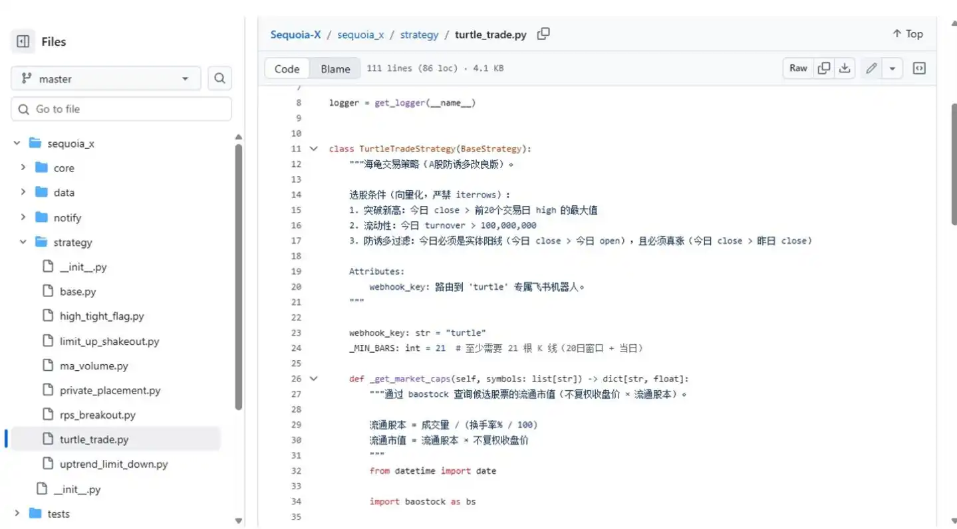Image resolution: width=957 pixels, height=529 pixels.
Task: Open the tests folder
Action: [59, 514]
